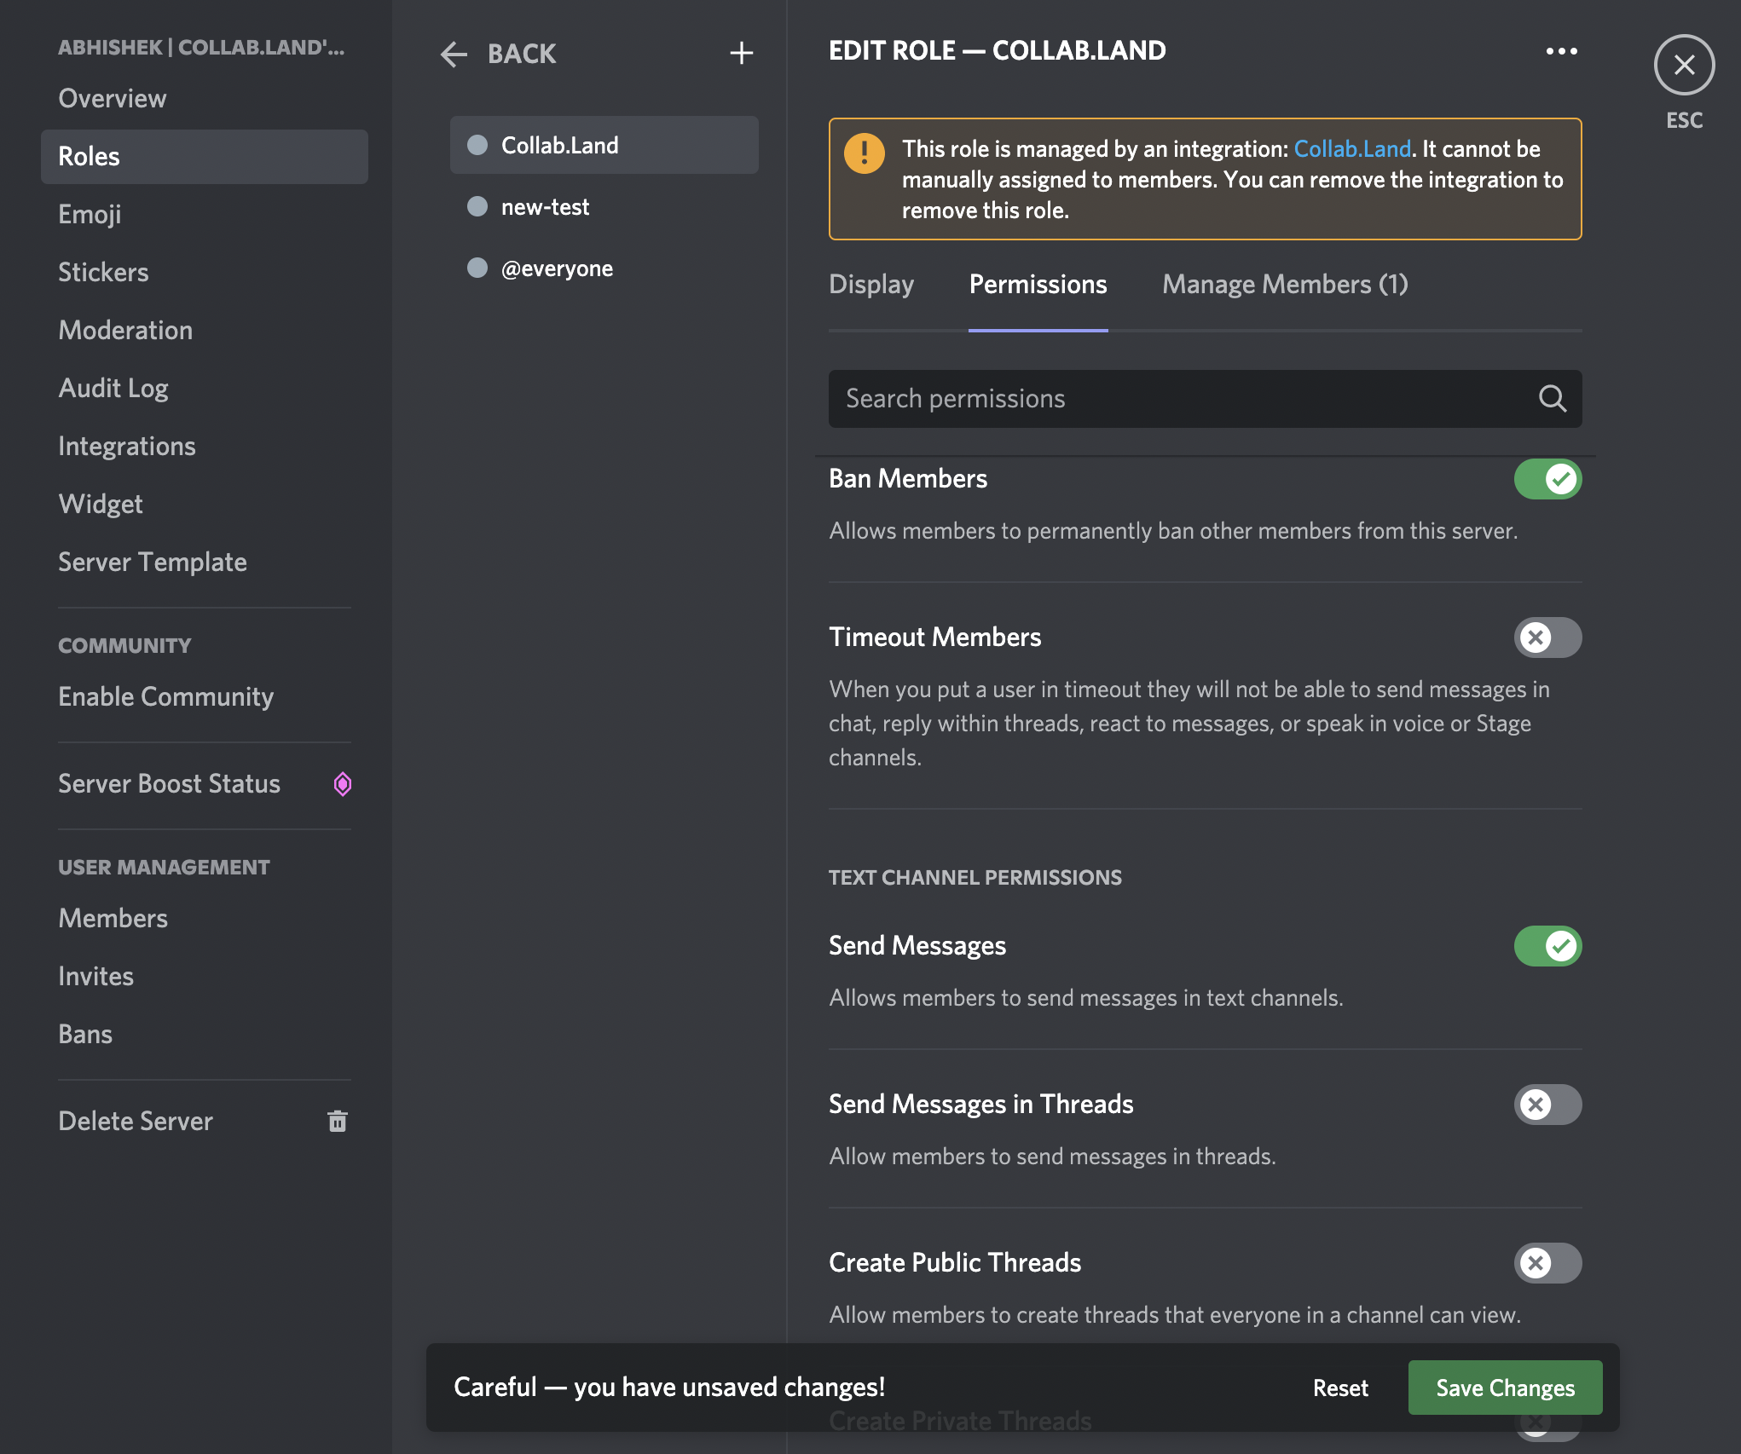Click the magnifier icon in the permissions search
Screen dimensions: 1741x1454
[1551, 399]
